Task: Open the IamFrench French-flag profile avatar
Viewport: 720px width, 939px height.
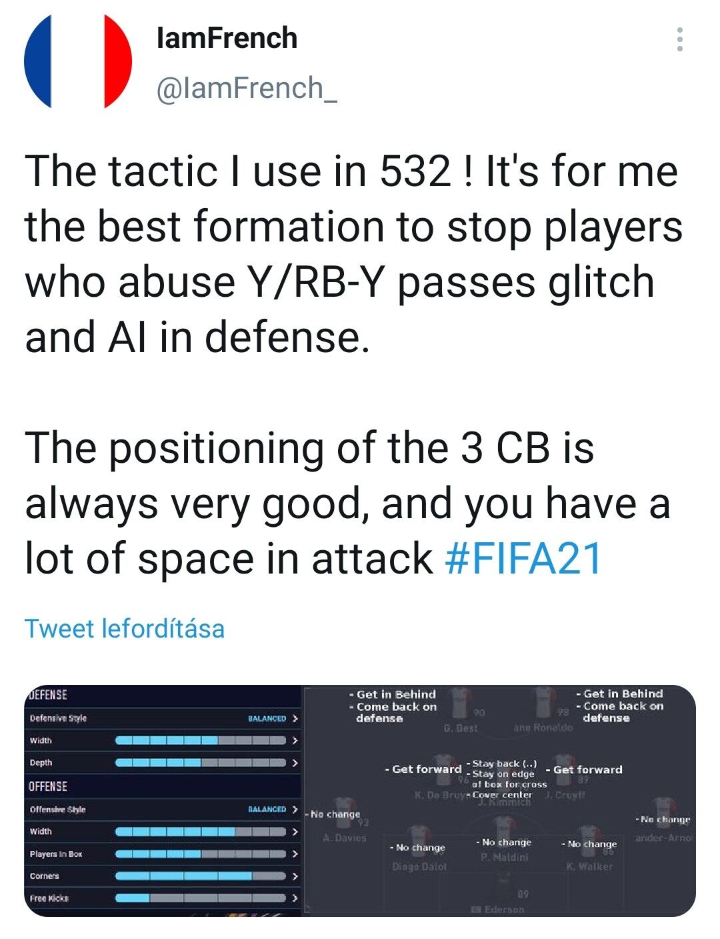Action: pos(78,61)
